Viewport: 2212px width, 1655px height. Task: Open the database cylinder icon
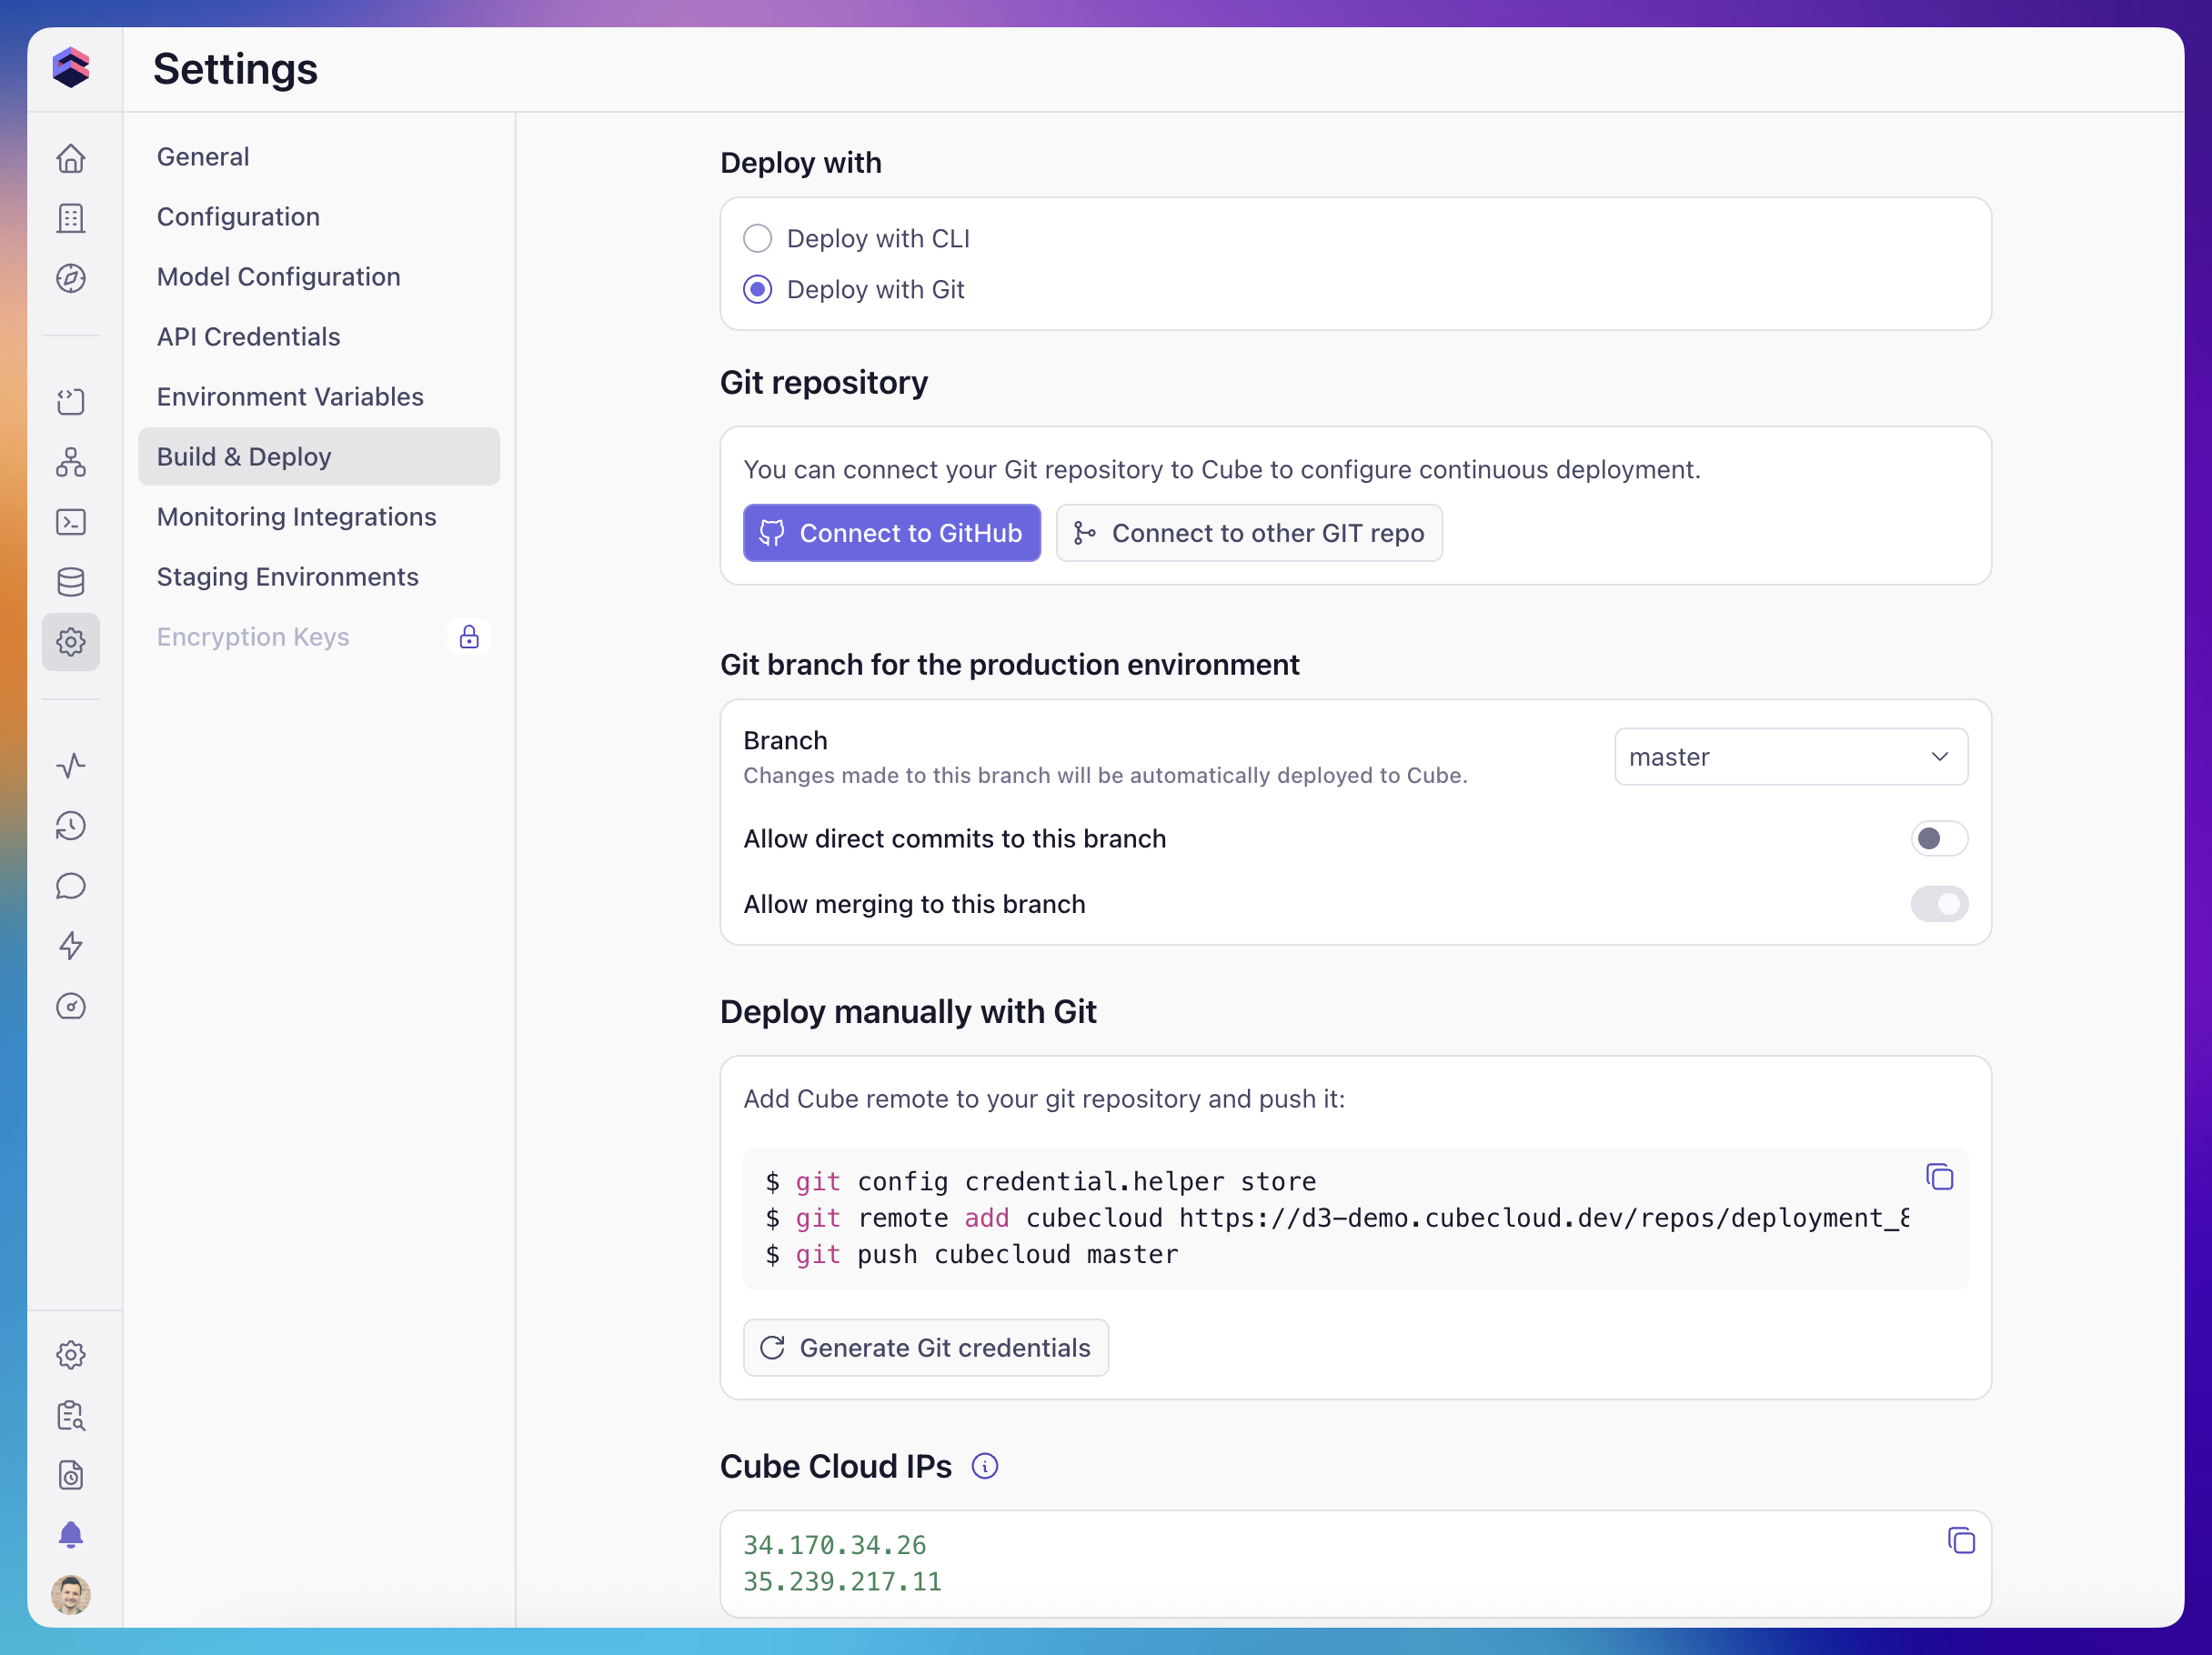(x=71, y=582)
